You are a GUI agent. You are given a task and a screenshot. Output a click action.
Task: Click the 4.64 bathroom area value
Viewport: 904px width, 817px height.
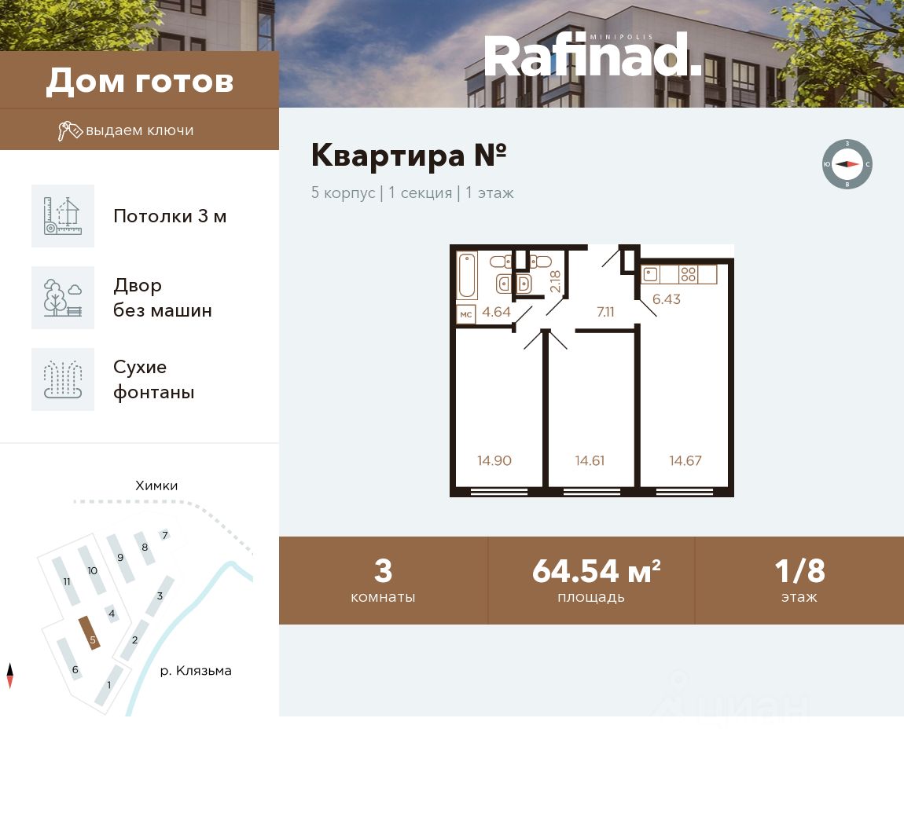click(496, 312)
